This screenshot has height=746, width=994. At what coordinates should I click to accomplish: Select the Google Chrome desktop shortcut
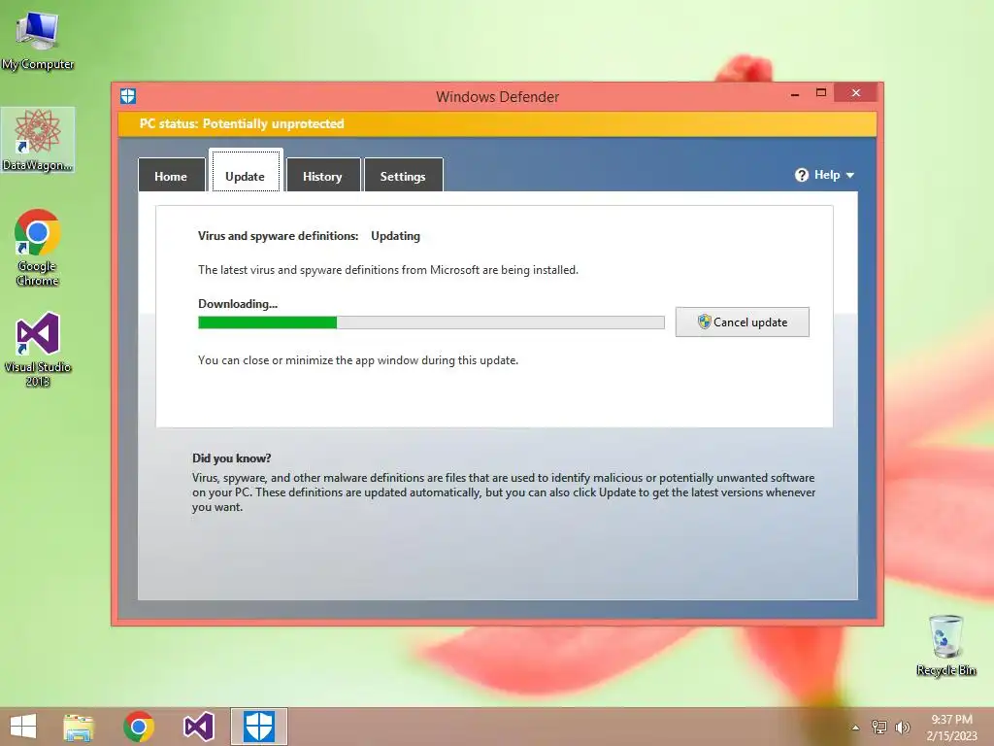pos(38,248)
